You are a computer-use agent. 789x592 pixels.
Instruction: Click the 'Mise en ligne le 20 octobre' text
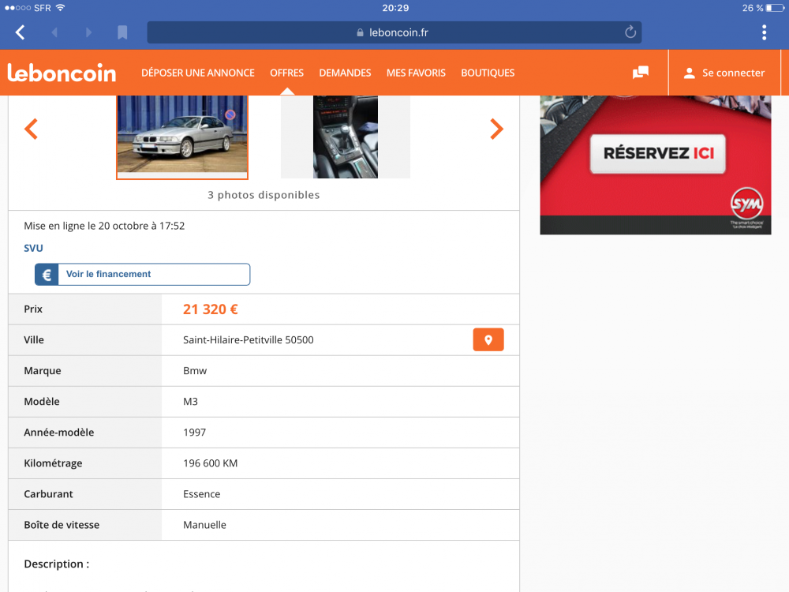coord(104,226)
